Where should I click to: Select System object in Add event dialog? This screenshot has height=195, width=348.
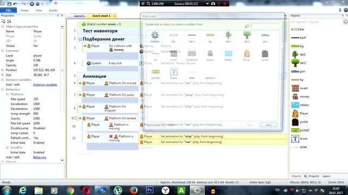tap(154, 37)
